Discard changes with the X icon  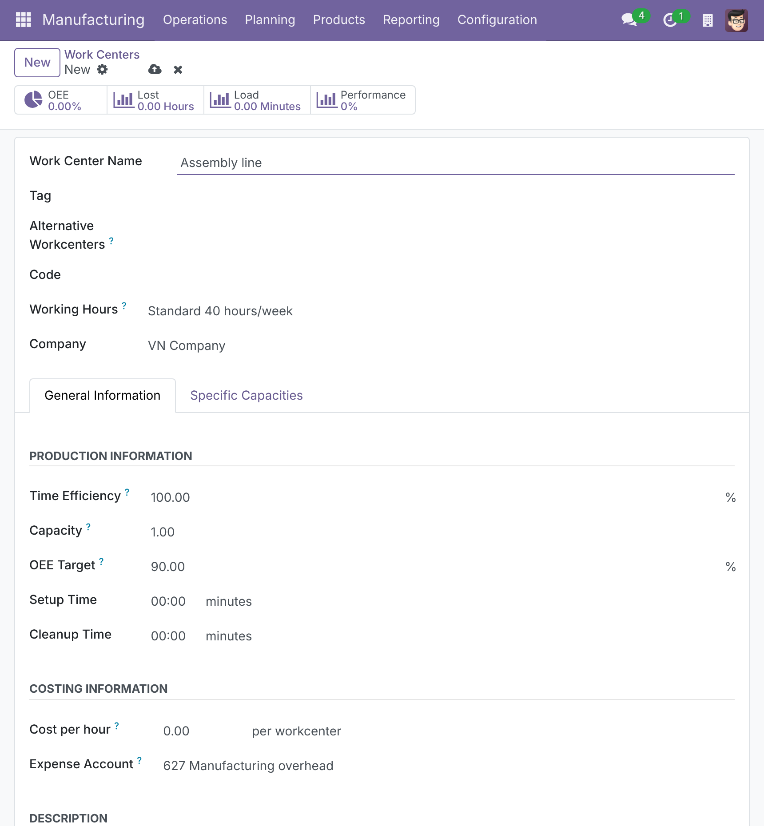[178, 70]
